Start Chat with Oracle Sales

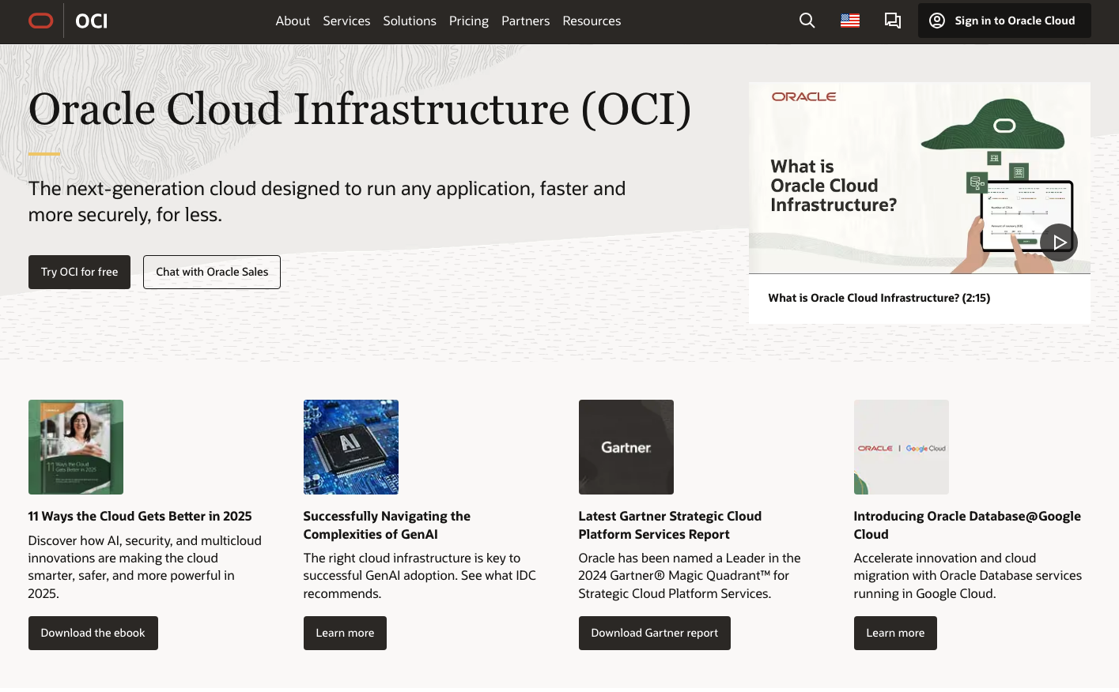[212, 272]
